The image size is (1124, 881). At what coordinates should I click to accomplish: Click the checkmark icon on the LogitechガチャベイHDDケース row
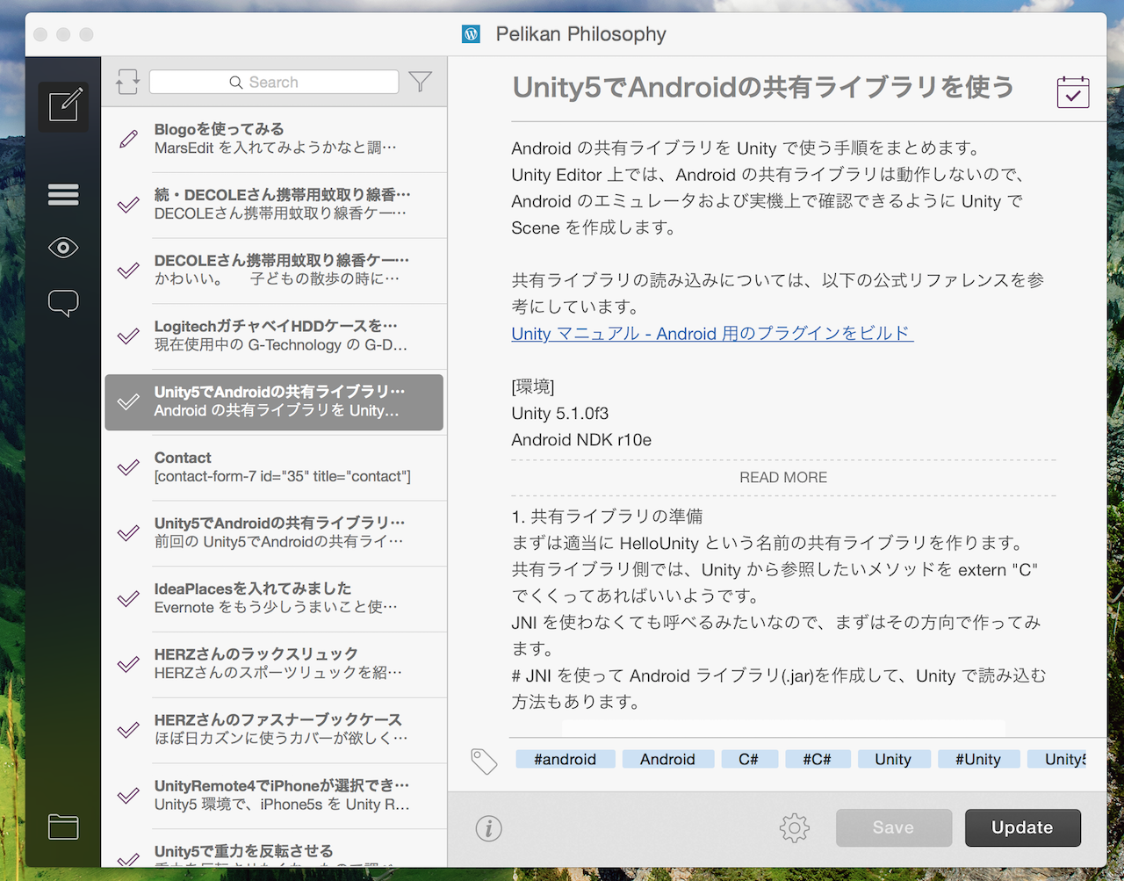129,336
